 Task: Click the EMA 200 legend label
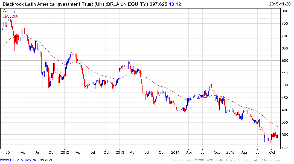10,16
